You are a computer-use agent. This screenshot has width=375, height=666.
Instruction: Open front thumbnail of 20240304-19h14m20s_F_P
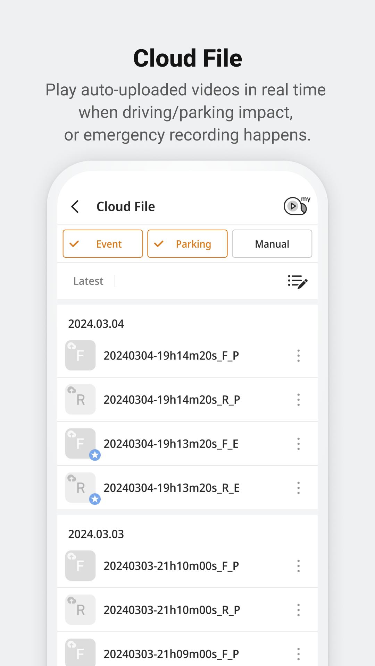click(80, 355)
